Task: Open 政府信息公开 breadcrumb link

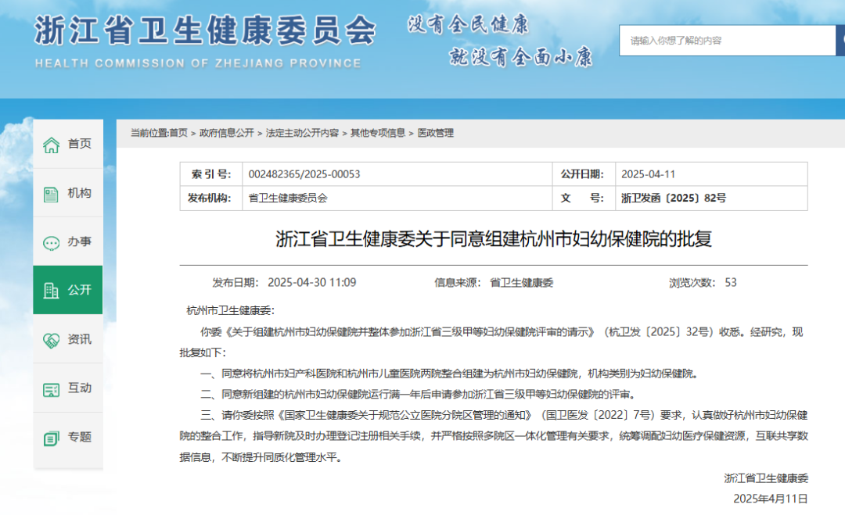Action: (x=226, y=133)
